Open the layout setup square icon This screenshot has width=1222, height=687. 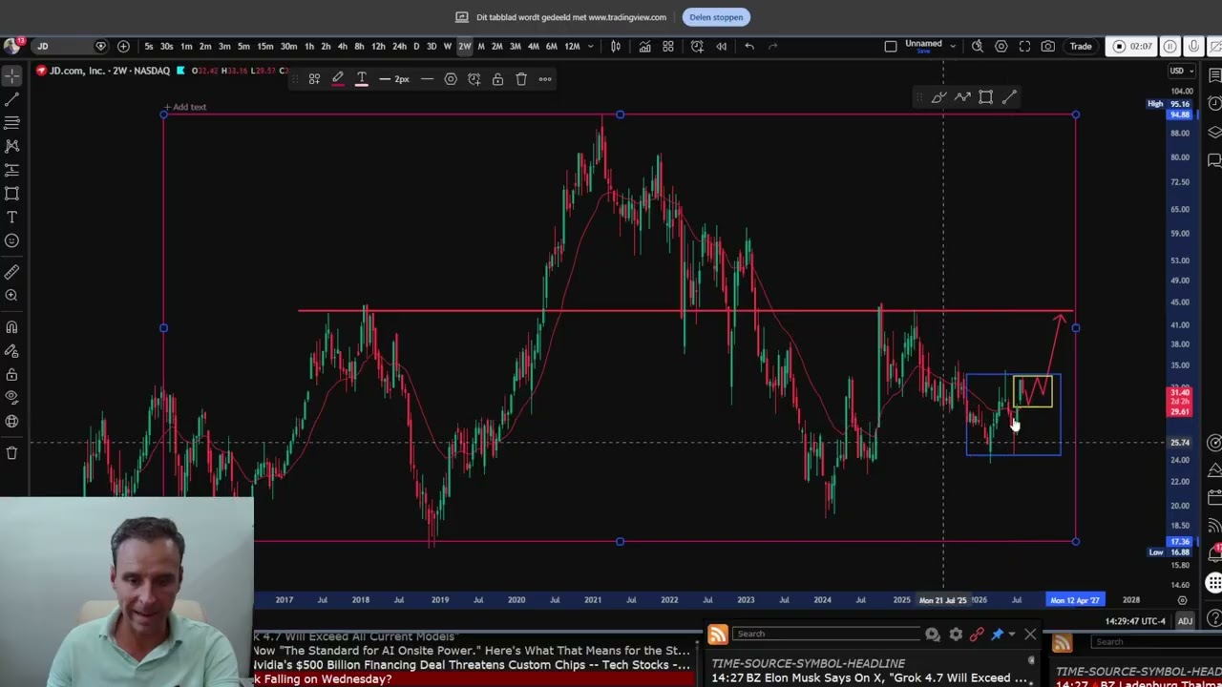(890, 46)
